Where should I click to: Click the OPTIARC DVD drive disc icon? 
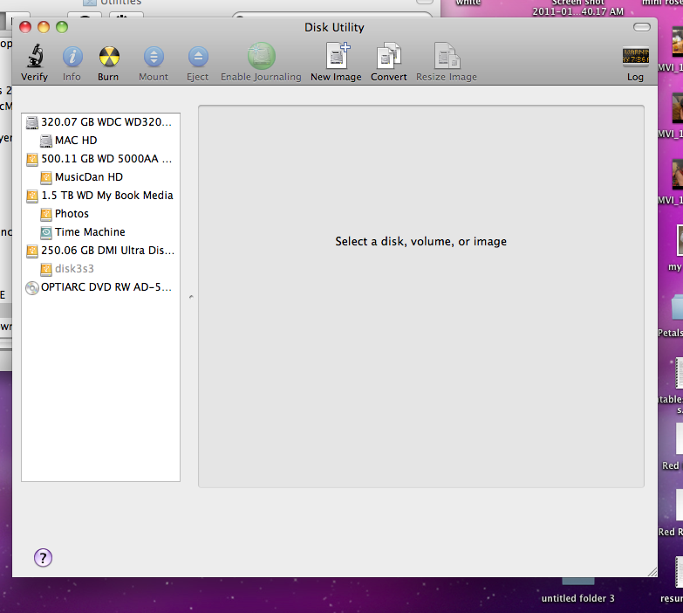pyautogui.click(x=32, y=288)
